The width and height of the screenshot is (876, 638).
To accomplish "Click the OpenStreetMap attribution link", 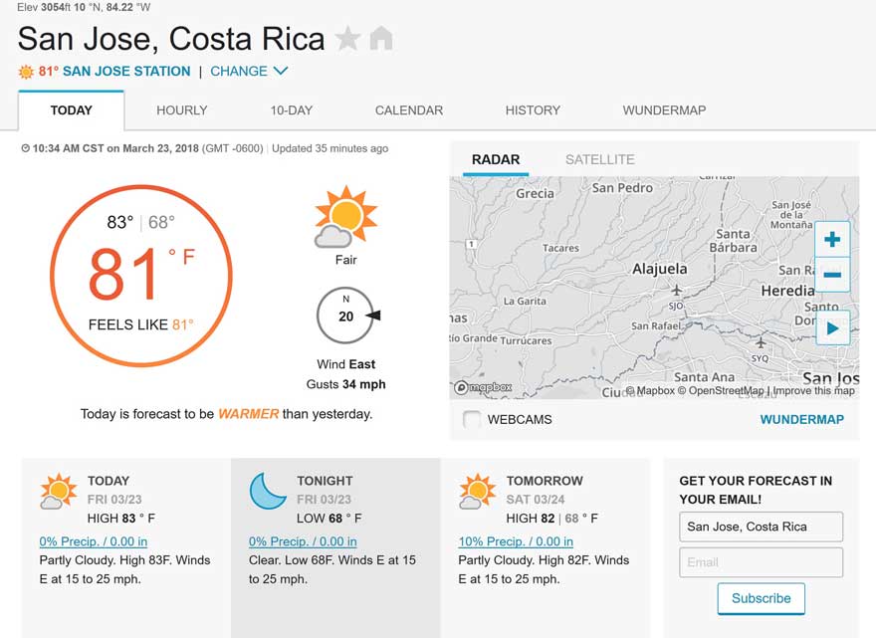I will 721,390.
